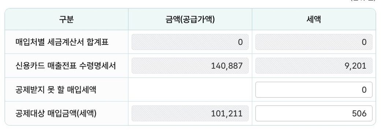Focus the 506 tax input box
The width and height of the screenshot is (381, 138).
tap(314, 113)
